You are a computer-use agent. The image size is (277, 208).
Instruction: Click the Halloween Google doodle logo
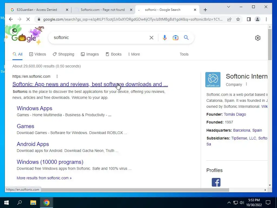coord(25,35)
